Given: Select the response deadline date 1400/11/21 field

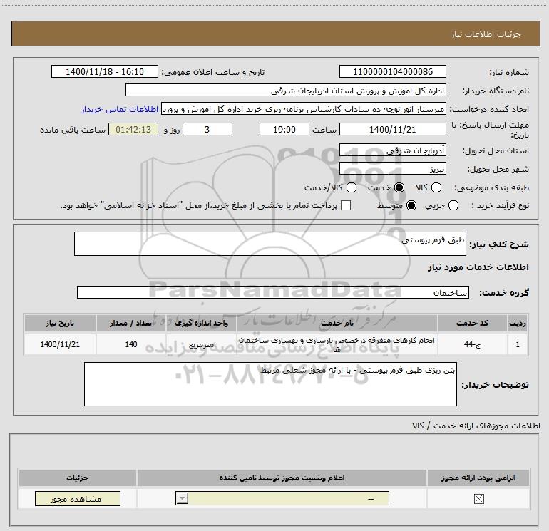Looking at the screenshot, I should pyautogui.click(x=392, y=129).
